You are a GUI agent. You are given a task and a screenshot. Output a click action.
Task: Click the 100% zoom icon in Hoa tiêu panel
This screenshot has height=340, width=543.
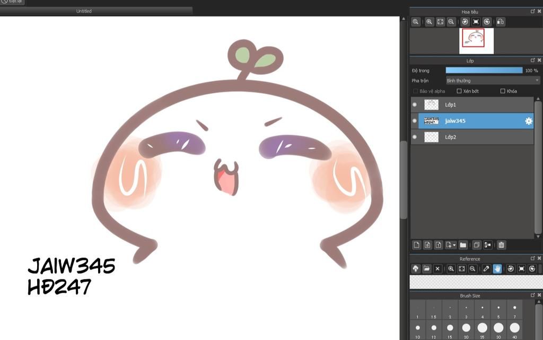click(x=416, y=22)
